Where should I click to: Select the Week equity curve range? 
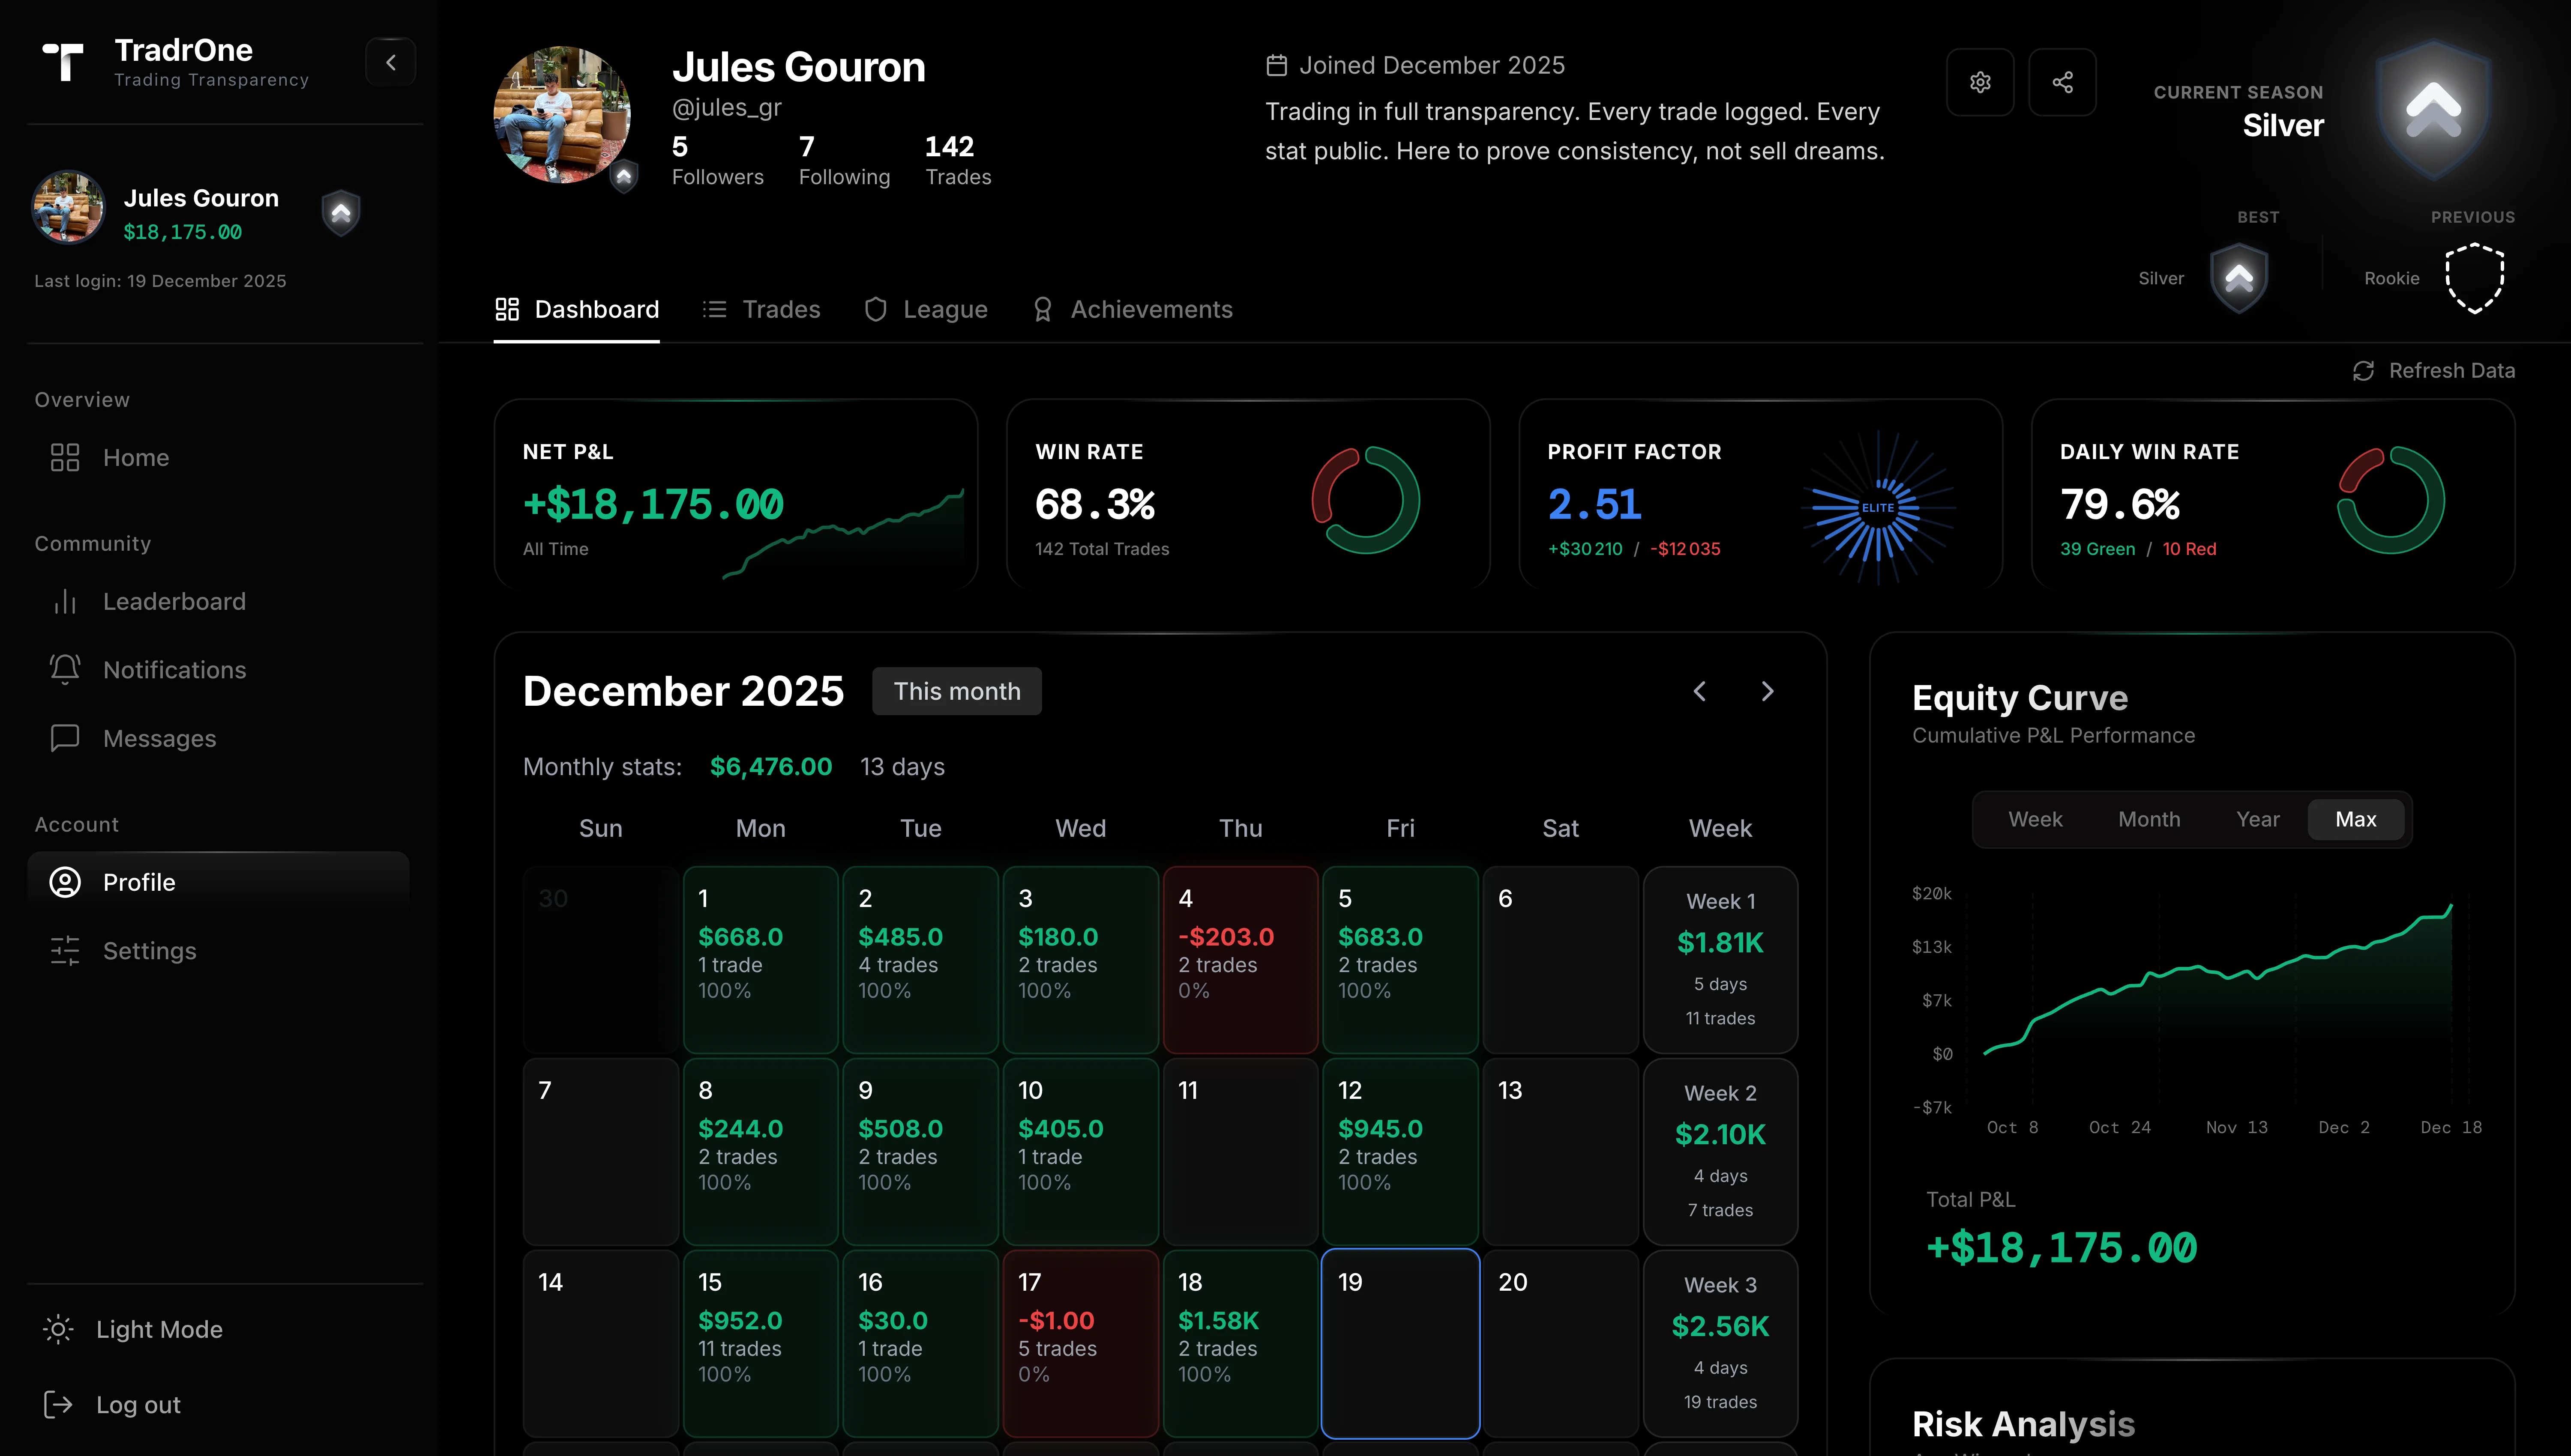[2035, 819]
